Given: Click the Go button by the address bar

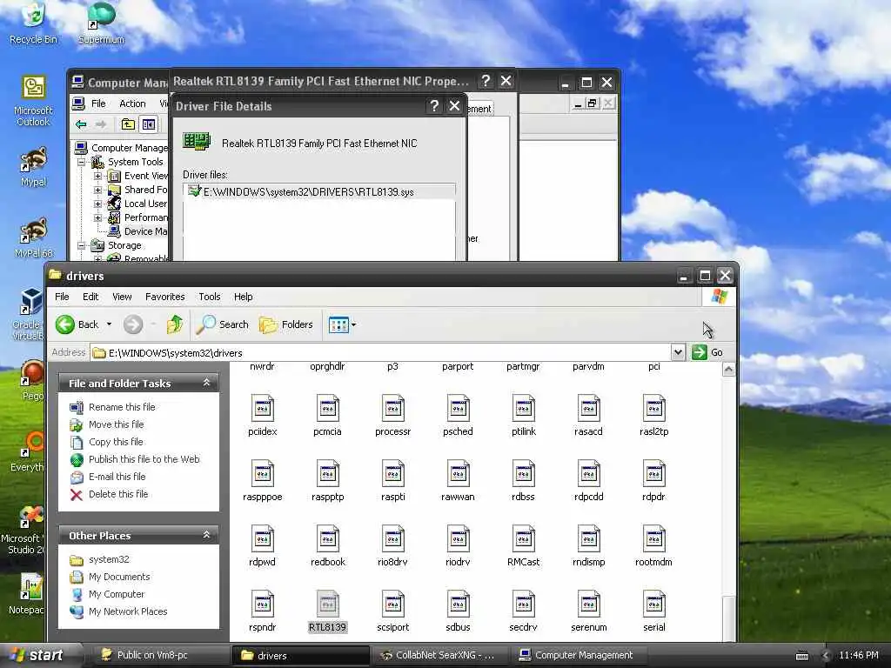Looking at the screenshot, I should pos(707,352).
